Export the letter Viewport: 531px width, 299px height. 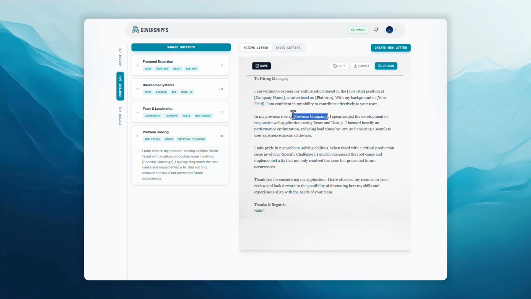361,66
